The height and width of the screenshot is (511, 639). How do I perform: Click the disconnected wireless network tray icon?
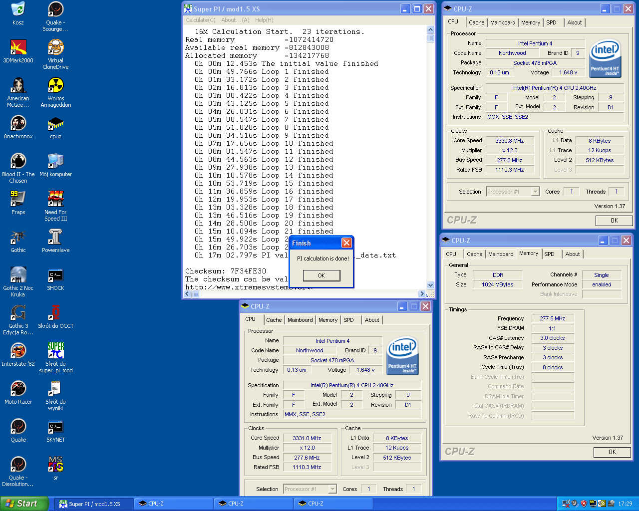(566, 504)
